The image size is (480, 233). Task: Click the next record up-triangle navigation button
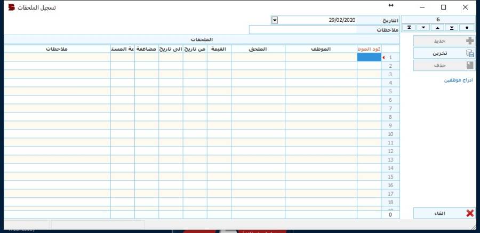pos(438,28)
